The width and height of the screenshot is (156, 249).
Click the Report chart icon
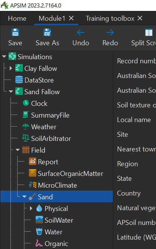coord(33,161)
